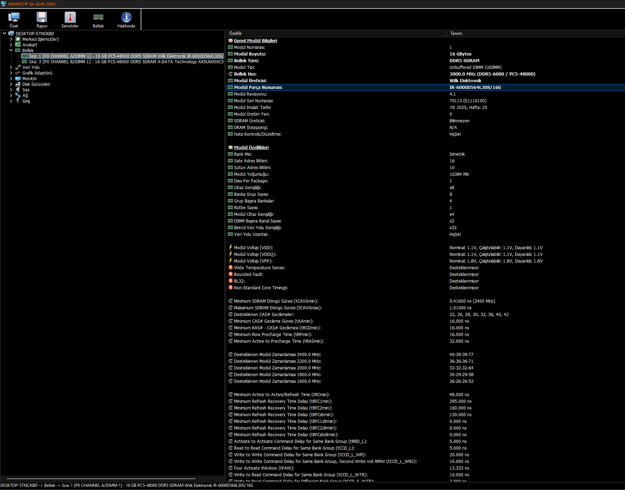625x490 pixels.
Task: Click the Merkezi İşlemci(ler) CPU icon
Action: click(x=18, y=39)
